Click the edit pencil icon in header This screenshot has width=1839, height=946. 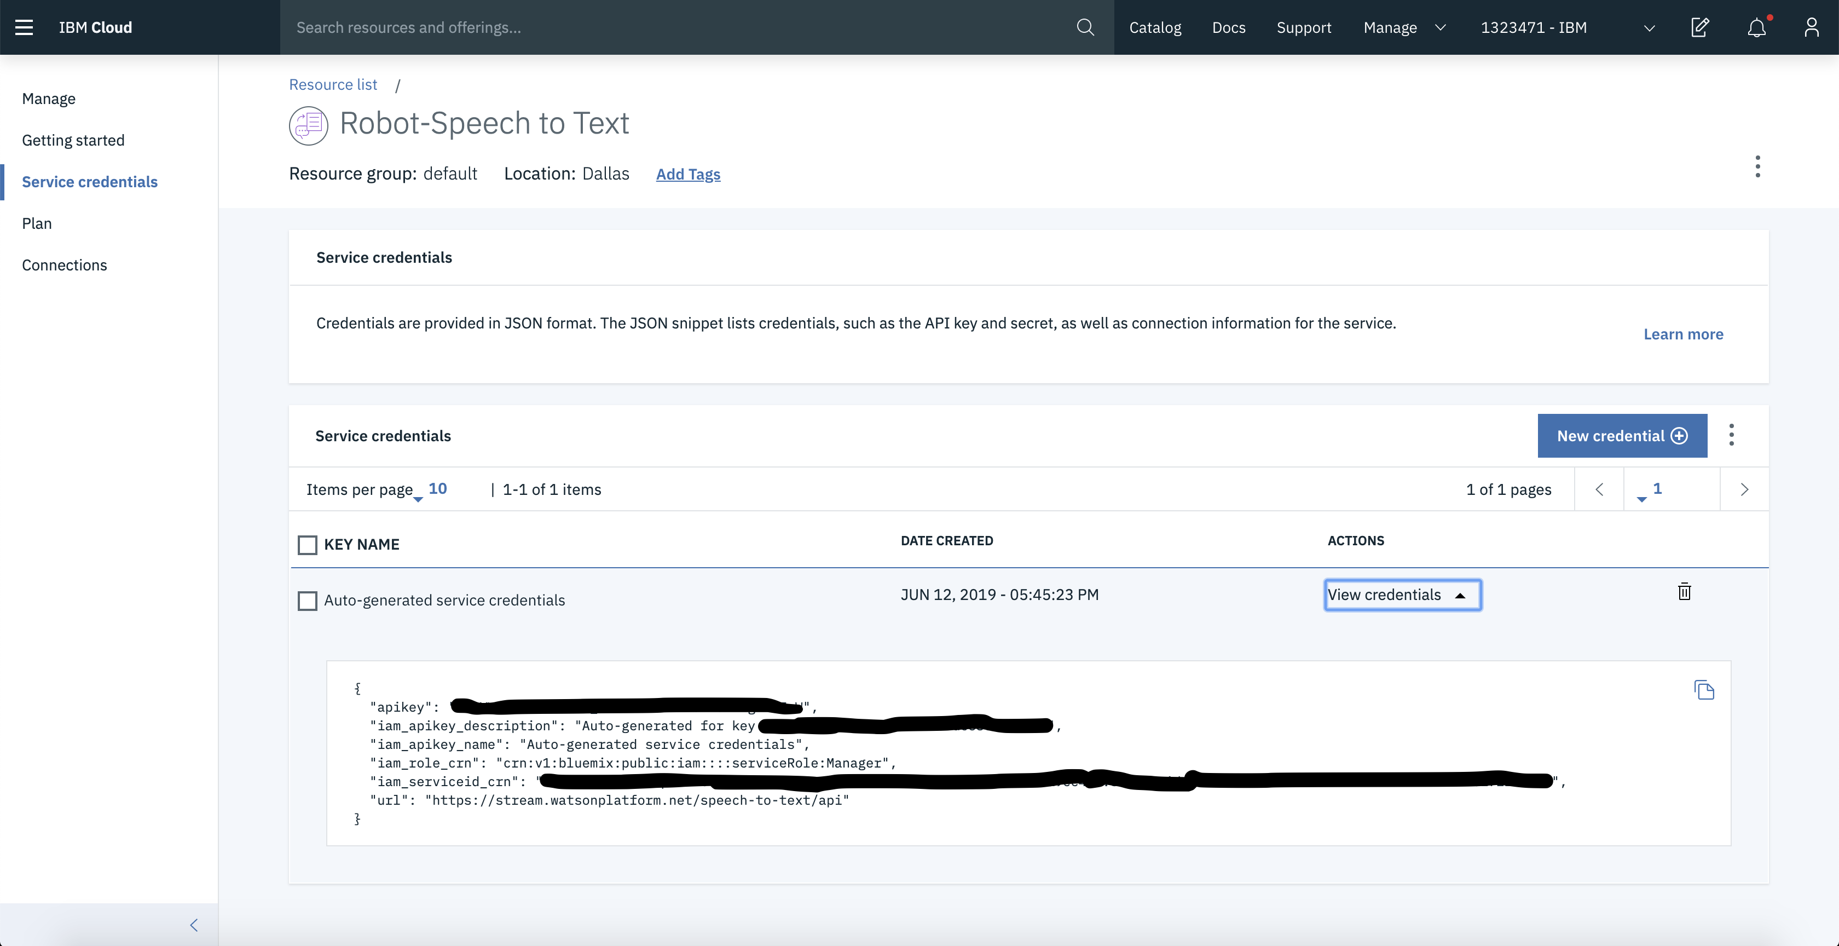[1701, 27]
